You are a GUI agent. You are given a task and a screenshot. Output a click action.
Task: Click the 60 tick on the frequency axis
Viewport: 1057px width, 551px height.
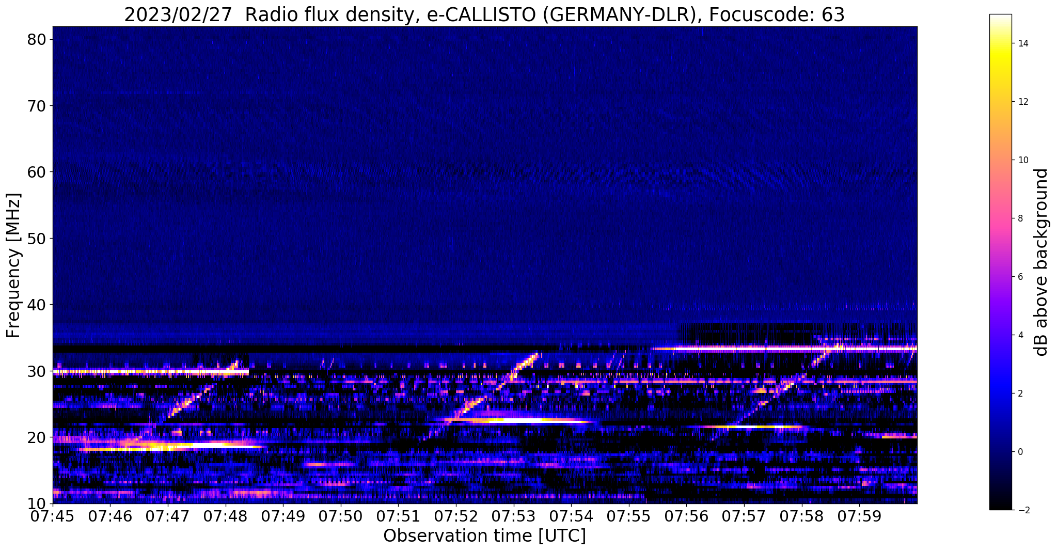[x=37, y=172]
